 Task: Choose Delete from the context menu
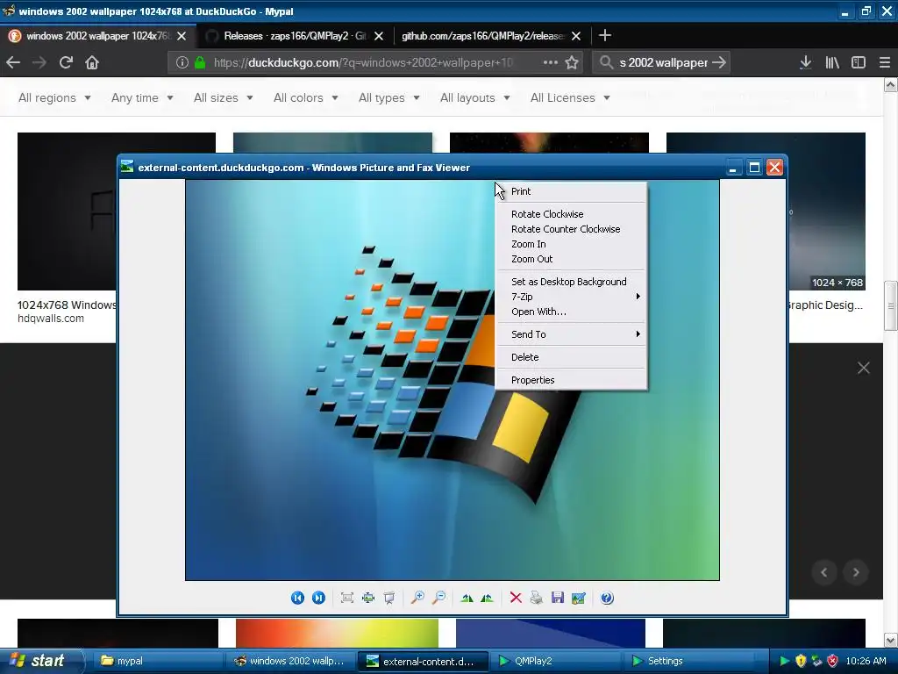click(x=571, y=357)
